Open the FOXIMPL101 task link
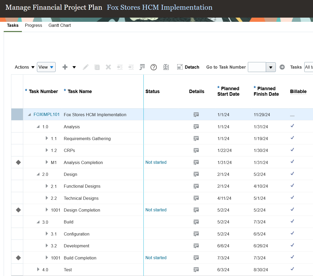 (46, 114)
